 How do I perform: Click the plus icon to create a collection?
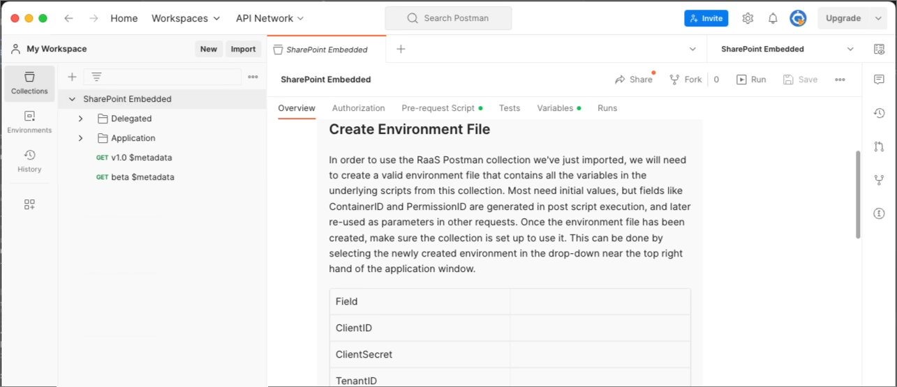coord(72,77)
